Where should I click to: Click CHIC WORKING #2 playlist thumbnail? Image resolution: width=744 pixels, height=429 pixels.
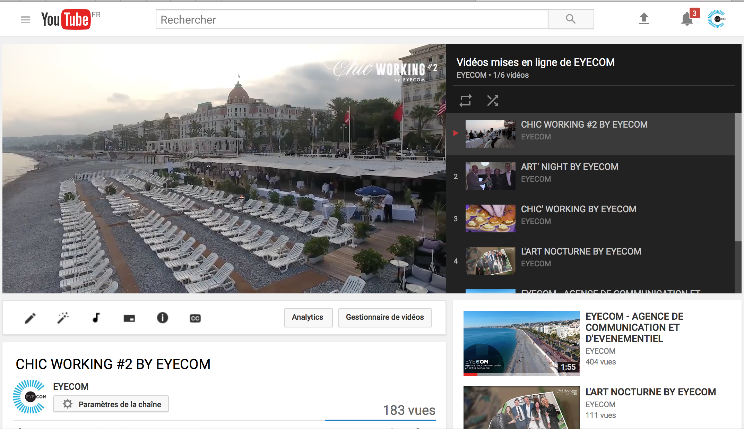pos(490,134)
